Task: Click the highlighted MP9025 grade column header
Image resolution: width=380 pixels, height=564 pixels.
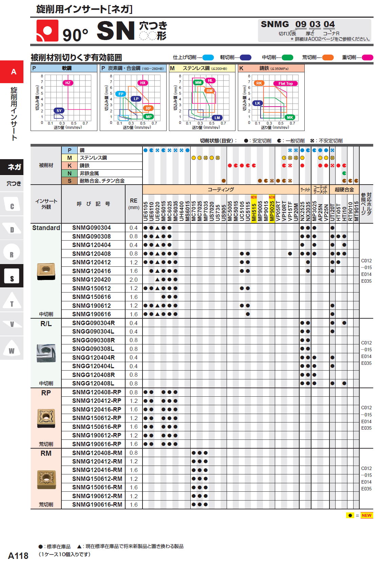Action: click(x=272, y=209)
